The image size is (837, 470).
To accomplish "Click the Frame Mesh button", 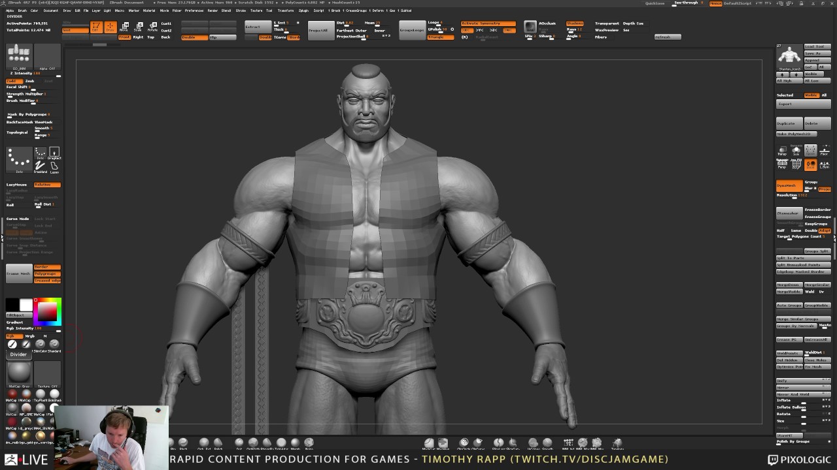I will (19, 274).
